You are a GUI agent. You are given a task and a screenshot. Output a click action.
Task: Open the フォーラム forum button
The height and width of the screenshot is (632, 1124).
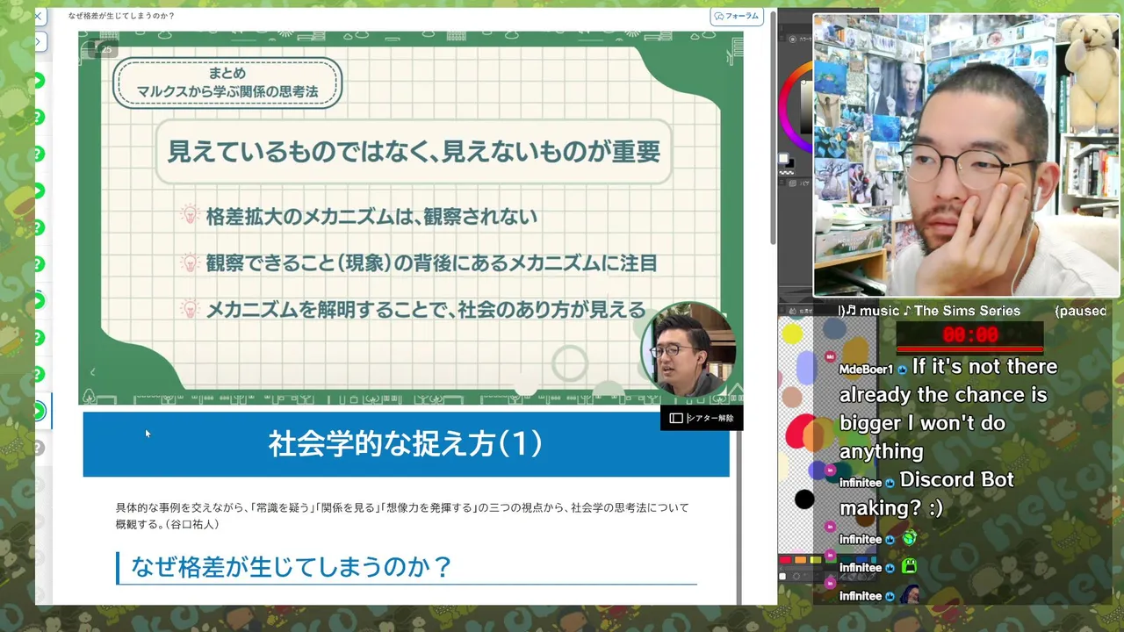click(x=737, y=16)
